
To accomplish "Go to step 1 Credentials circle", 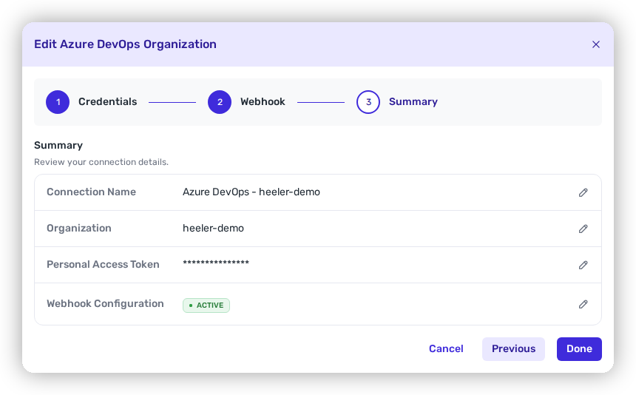I will click(x=58, y=102).
